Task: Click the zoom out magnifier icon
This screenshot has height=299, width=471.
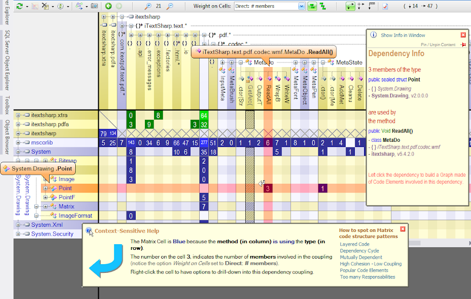Action: point(170,6)
